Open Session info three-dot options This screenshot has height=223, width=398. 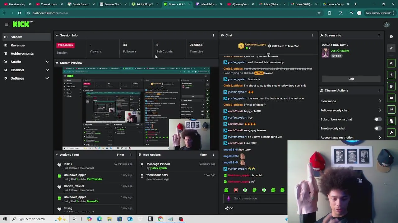[x=213, y=35]
